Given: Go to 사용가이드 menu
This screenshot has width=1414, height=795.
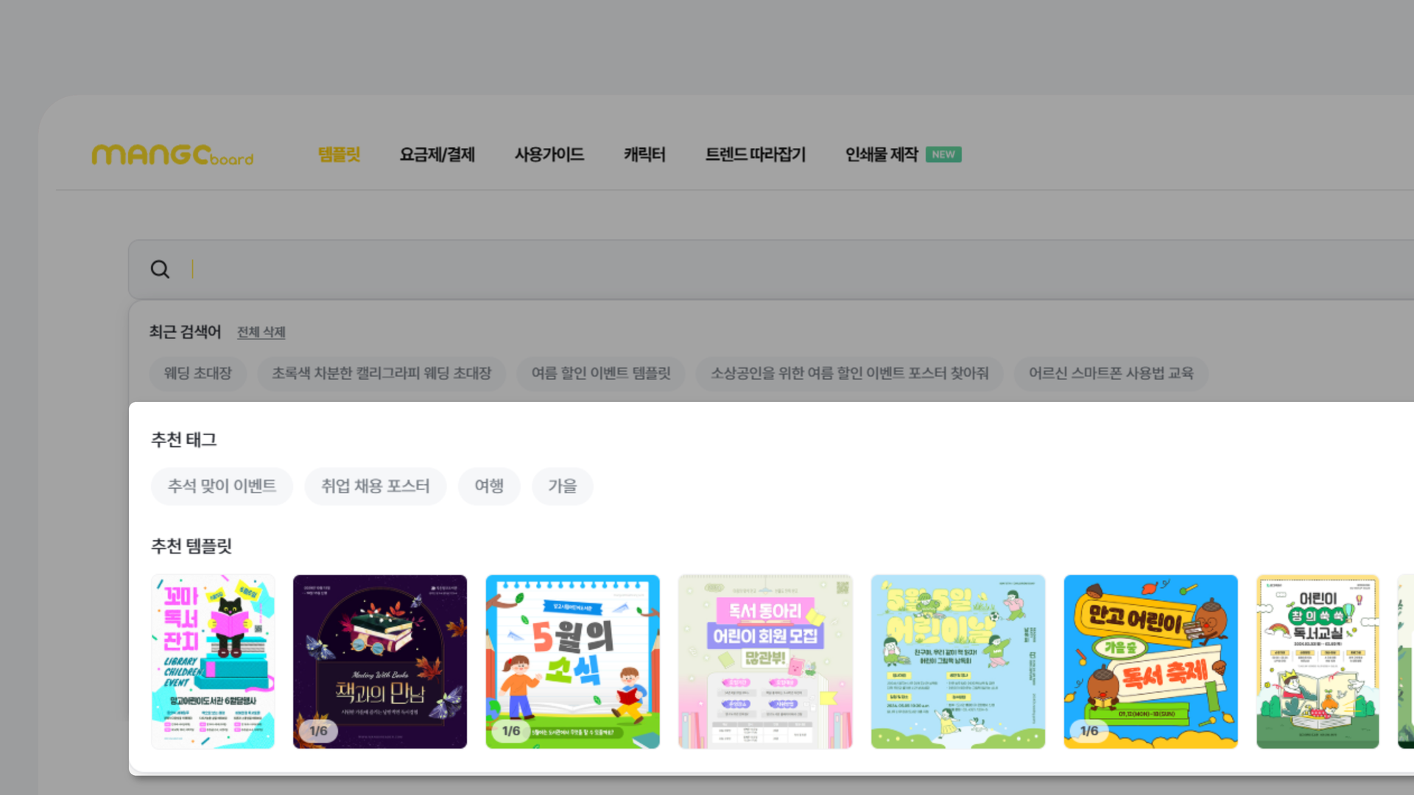Looking at the screenshot, I should 549,155.
